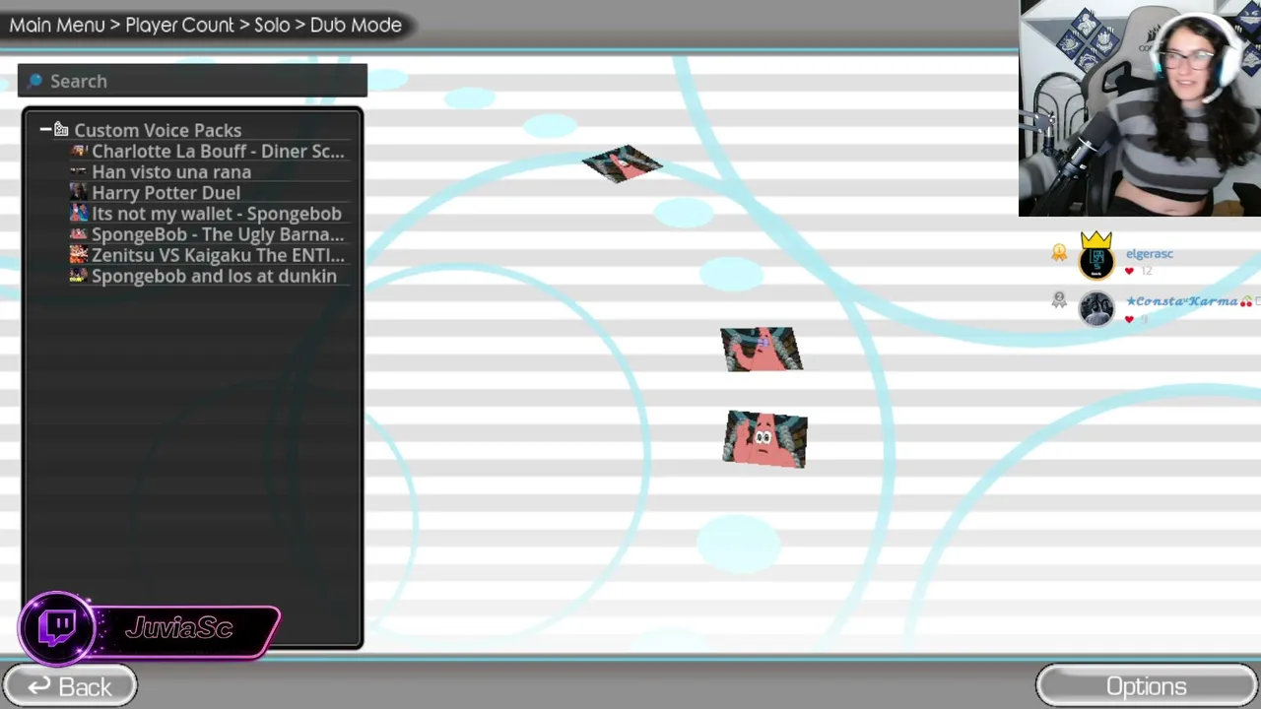Click the heart icon under ConstaKarma

1129,319
